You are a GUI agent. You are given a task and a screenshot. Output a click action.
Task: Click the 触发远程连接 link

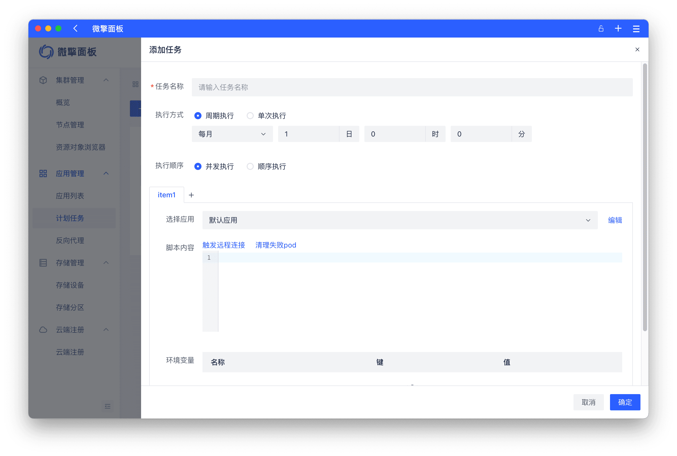click(224, 245)
